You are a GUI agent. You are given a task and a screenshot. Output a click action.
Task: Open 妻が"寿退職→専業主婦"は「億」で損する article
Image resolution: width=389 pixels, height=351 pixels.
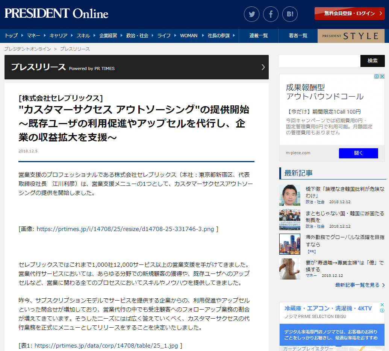(x=345, y=266)
